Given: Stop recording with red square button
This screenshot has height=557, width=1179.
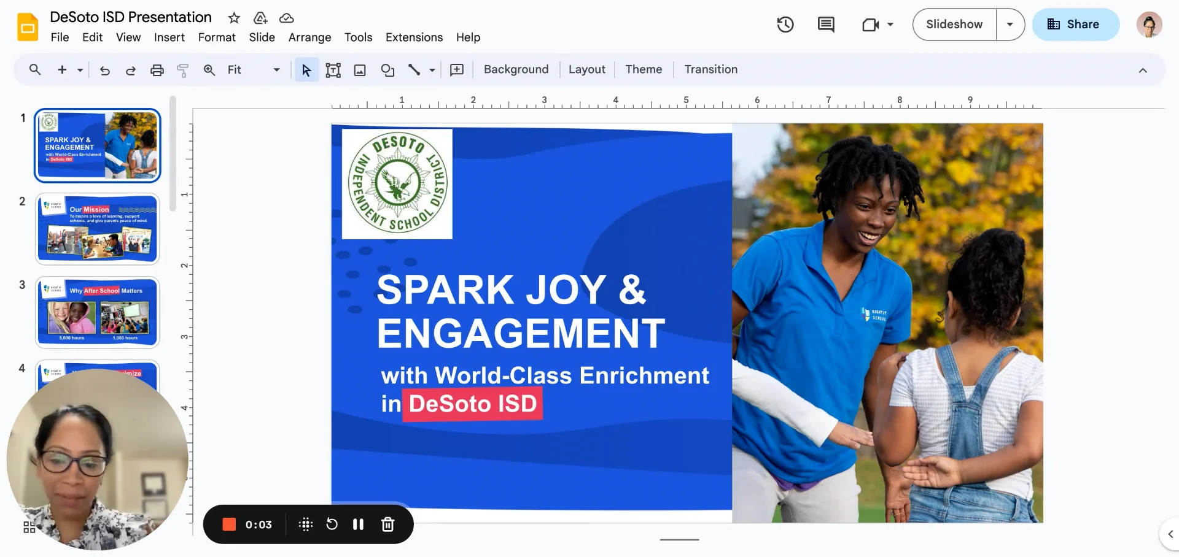Looking at the screenshot, I should coord(229,524).
